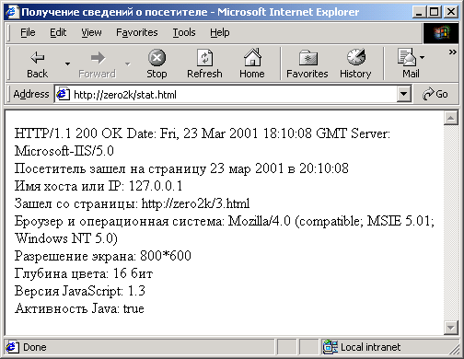The width and height of the screenshot is (464, 359).
Task: Click the IE icon in status bar
Action: (12, 347)
